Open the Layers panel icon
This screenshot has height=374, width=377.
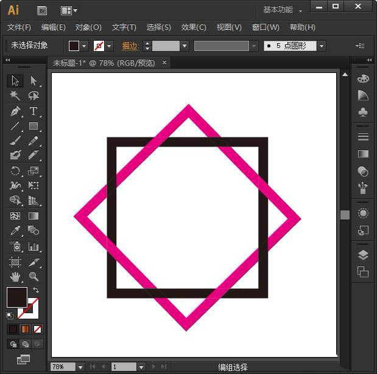[363, 255]
